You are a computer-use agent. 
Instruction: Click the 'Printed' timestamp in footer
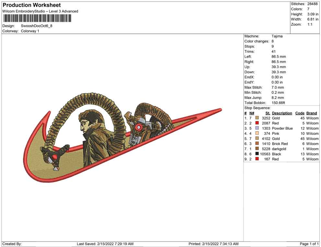click(x=214, y=244)
